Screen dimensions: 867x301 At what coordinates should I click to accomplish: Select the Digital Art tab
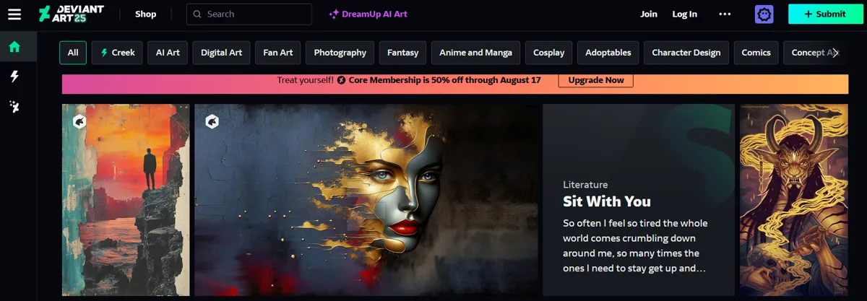coord(222,53)
